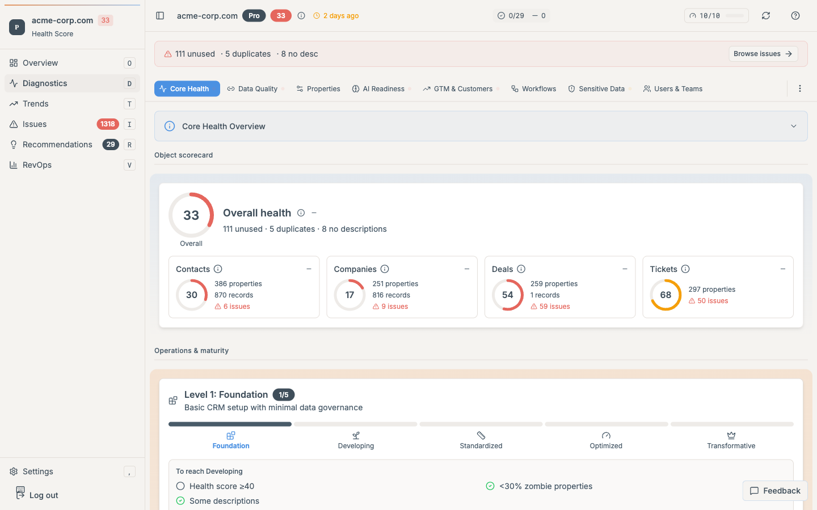
Task: Open help using the question mark icon
Action: [x=795, y=15]
